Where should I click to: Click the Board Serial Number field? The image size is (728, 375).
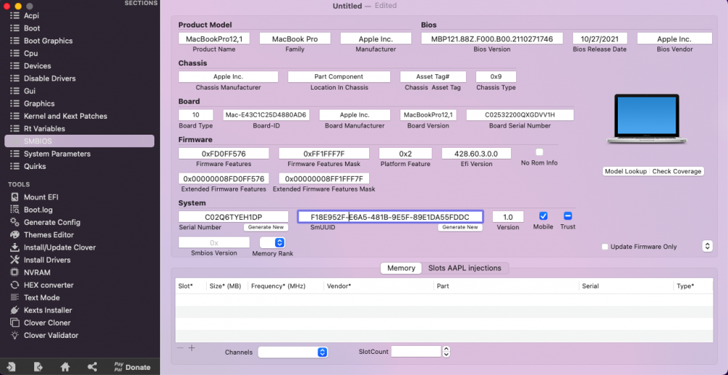click(520, 114)
